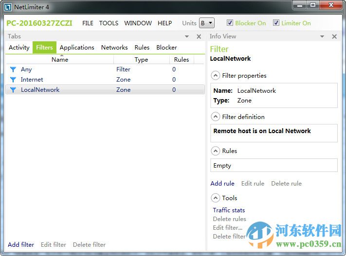Viewport: 346px width, 256px height.
Task: Click Edit filter at the bottom of Tabs
Action: click(x=54, y=244)
